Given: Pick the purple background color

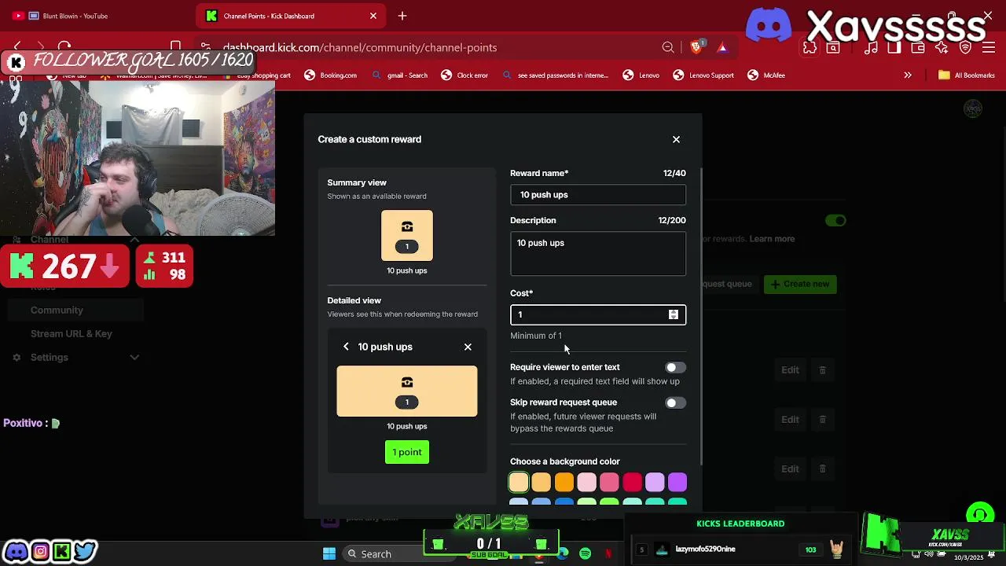Looking at the screenshot, I should point(677,482).
